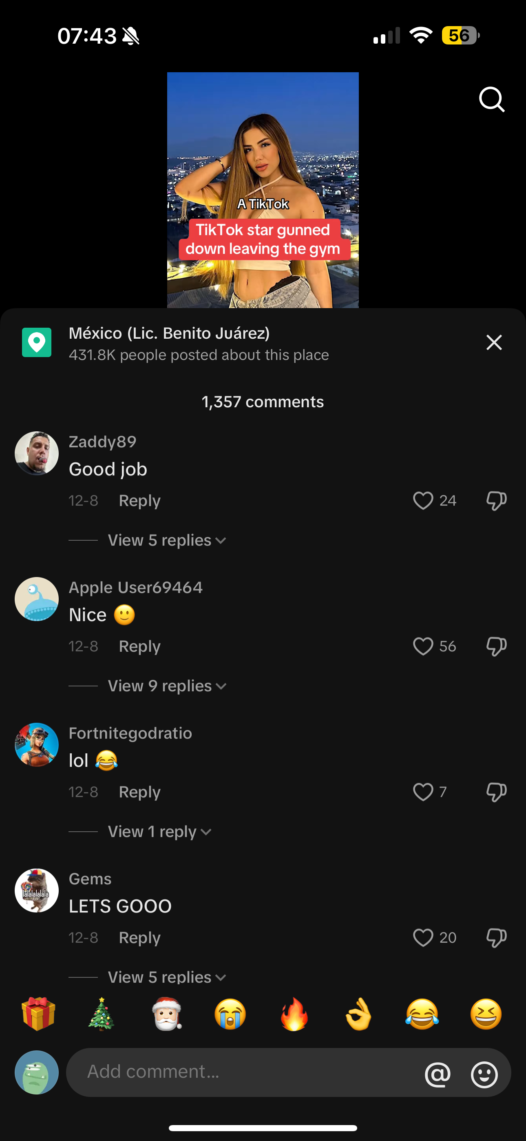Image resolution: width=526 pixels, height=1141 pixels.
Task: Expand View 5 replies under Zaddy89
Action: point(167,540)
